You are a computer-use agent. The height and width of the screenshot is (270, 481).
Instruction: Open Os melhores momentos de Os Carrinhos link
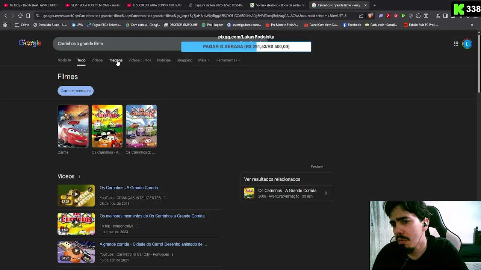click(x=152, y=216)
